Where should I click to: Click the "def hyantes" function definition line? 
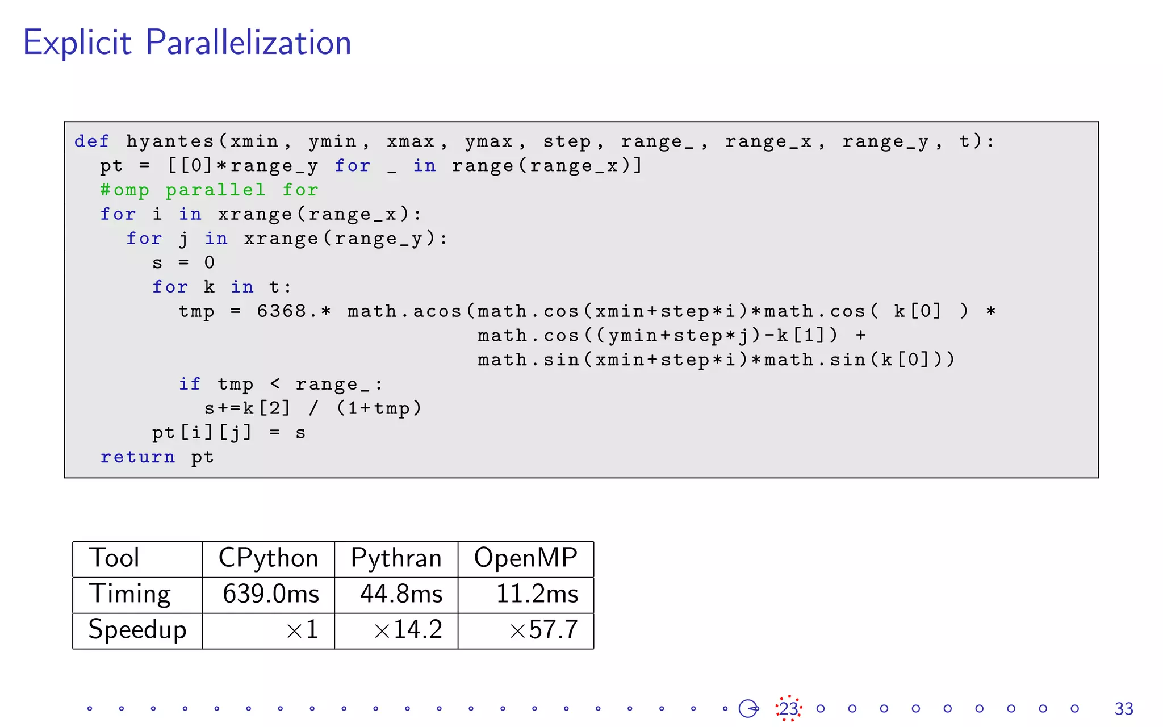[x=534, y=141]
